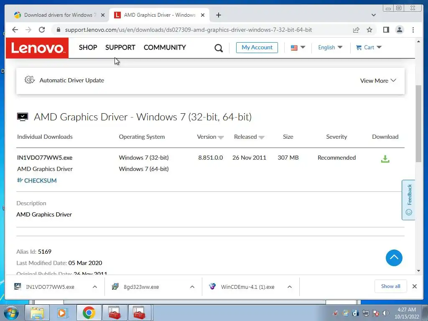Click the page vertical scrollbar thumb
428x321 pixels.
coord(418,124)
